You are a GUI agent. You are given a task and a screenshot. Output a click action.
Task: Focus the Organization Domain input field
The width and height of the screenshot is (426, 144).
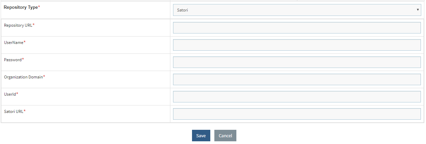(x=297, y=79)
